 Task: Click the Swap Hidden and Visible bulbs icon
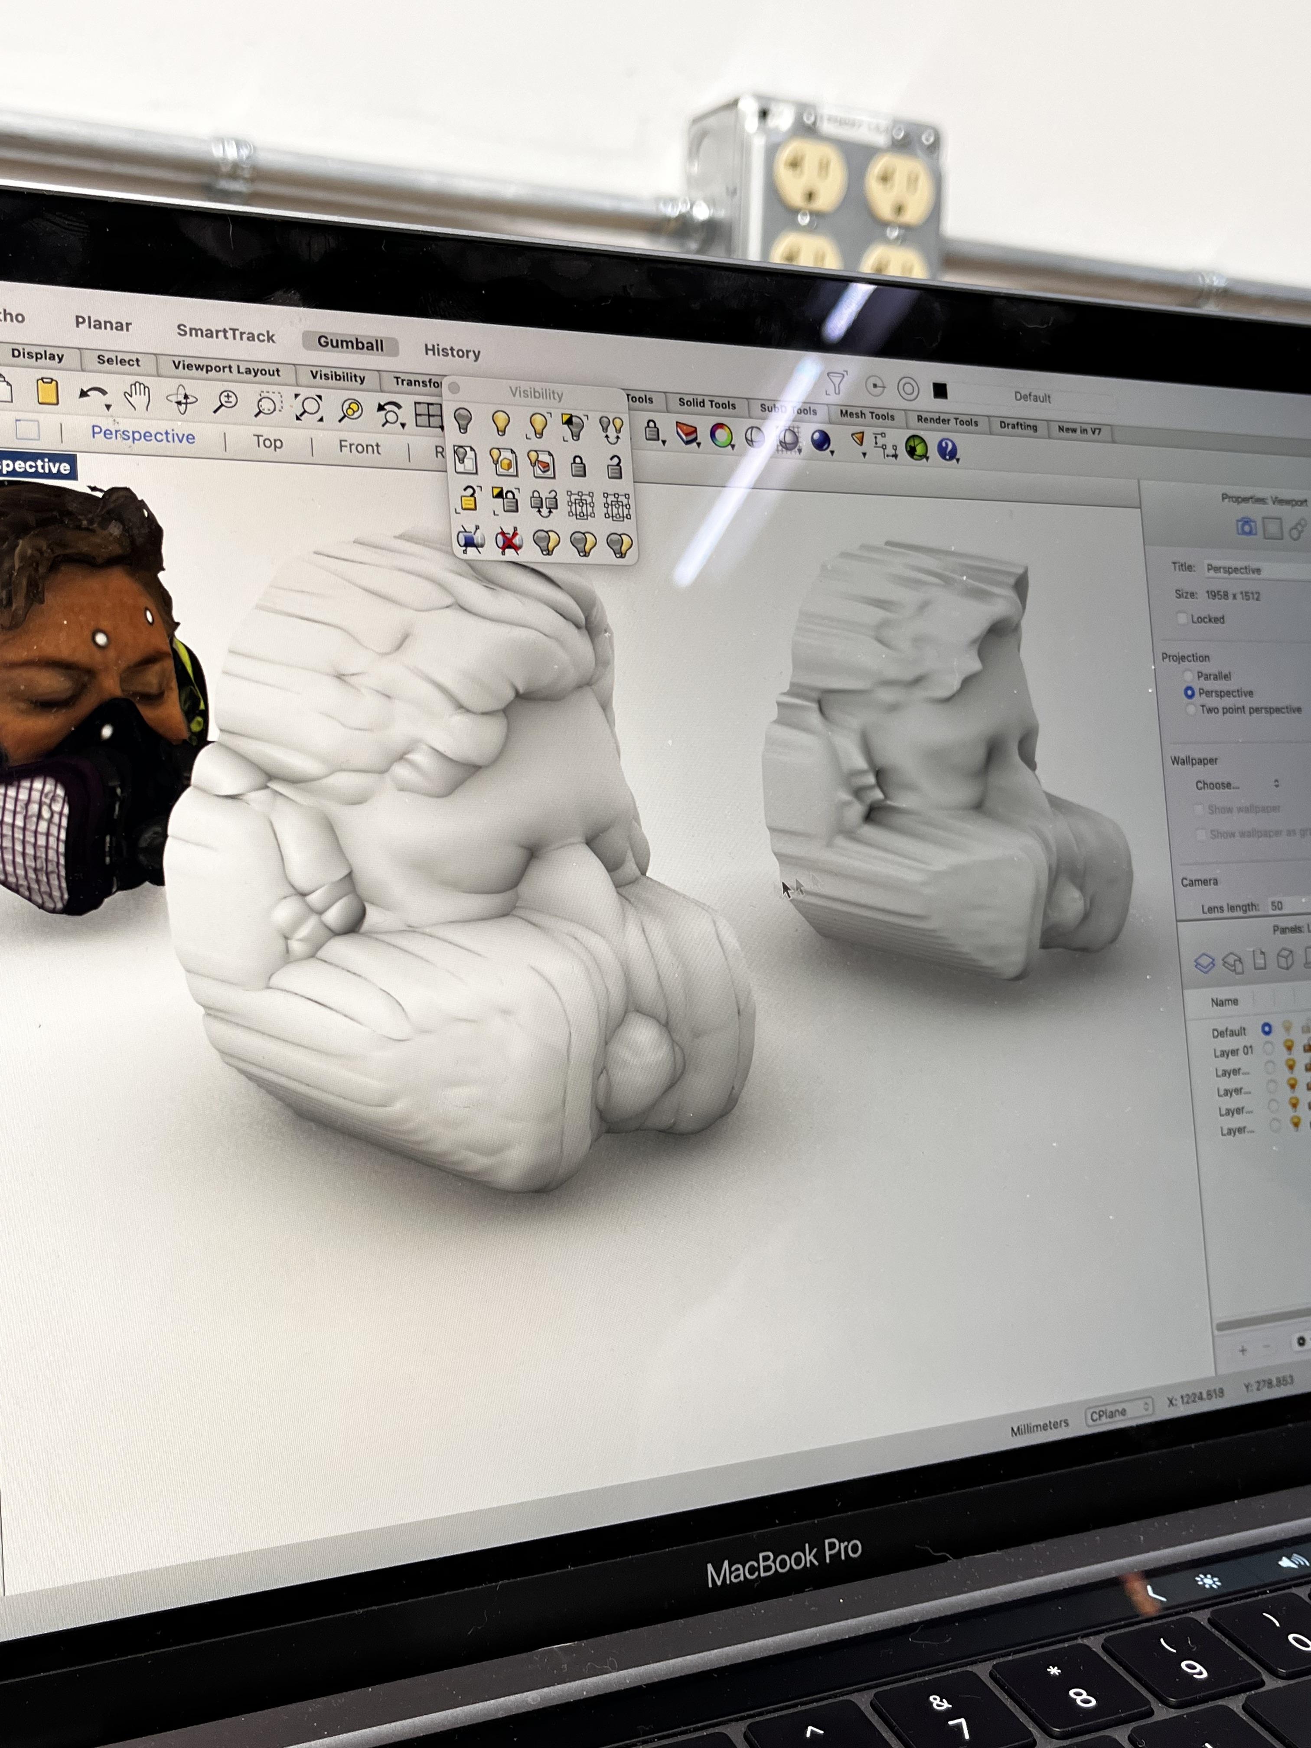tap(611, 428)
